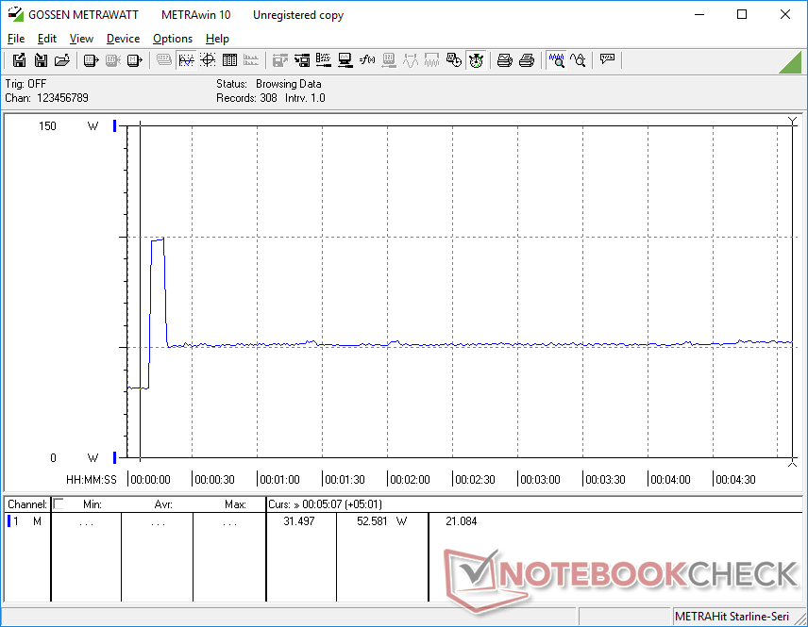
Task: Open the clock and date settings icon
Action: pos(453,60)
